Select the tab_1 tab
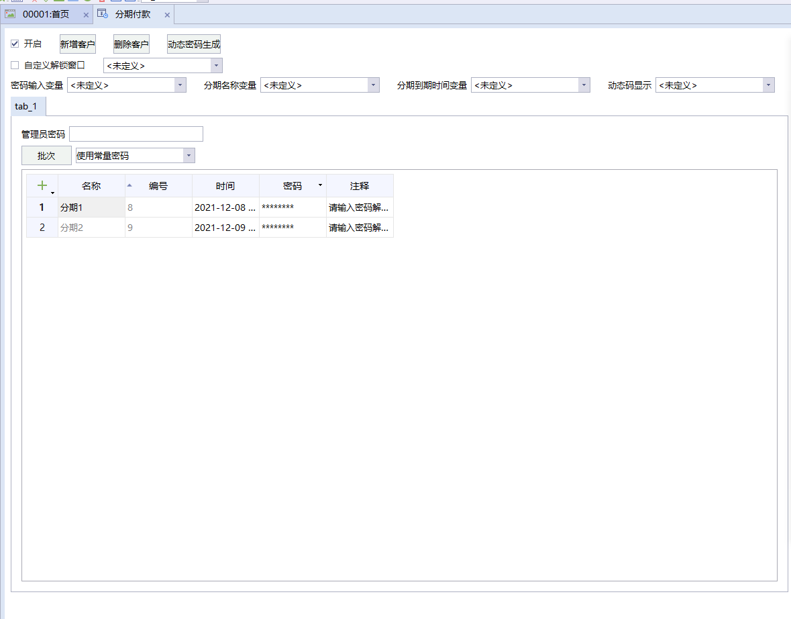The image size is (791, 619). point(28,107)
